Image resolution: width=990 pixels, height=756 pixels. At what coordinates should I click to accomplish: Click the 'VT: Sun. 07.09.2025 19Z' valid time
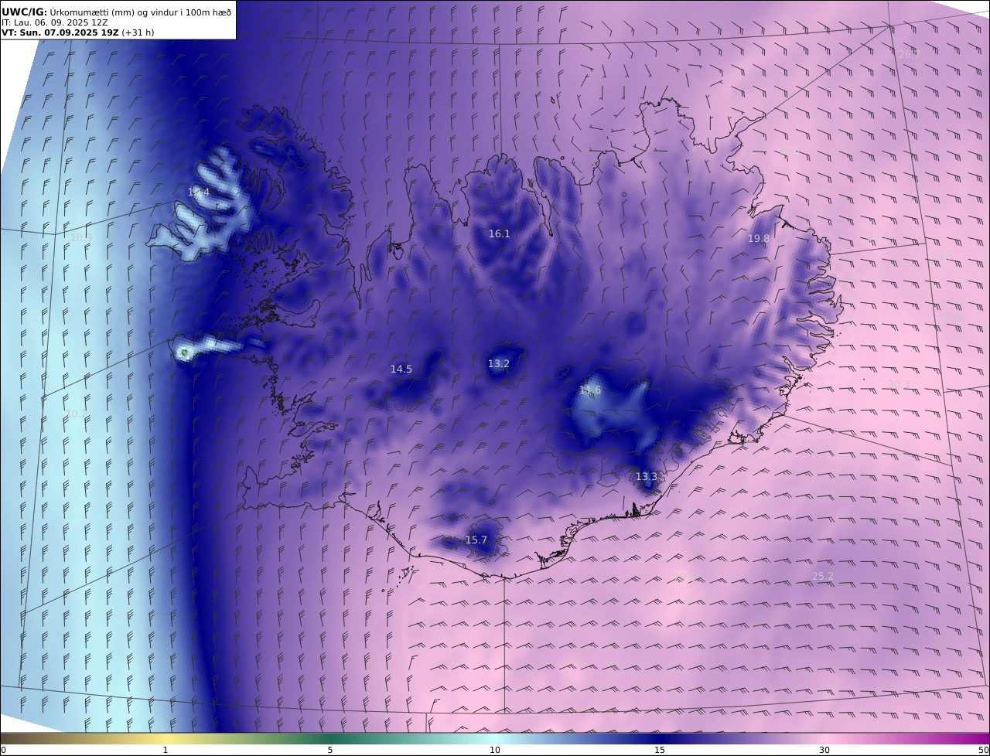tap(60, 33)
